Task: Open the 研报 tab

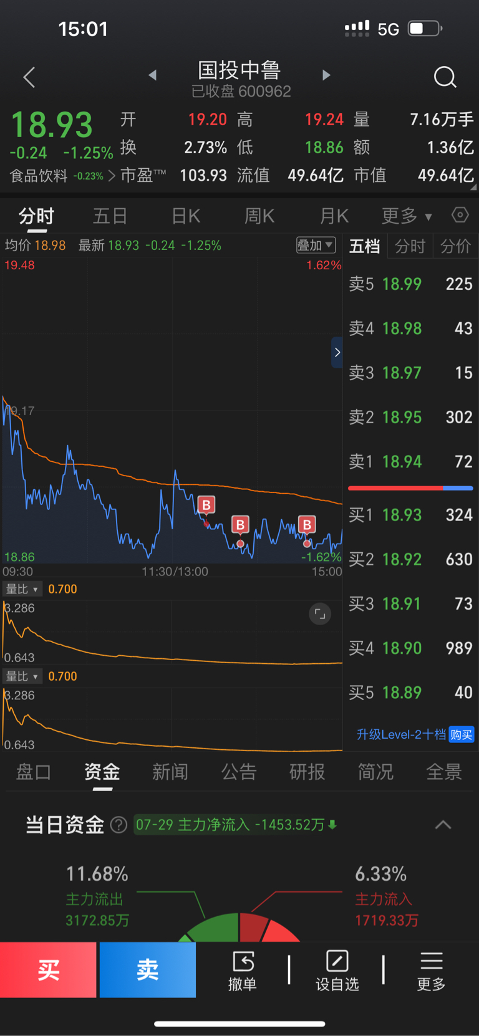Action: tap(307, 772)
